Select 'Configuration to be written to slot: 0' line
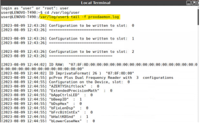The height and width of the screenshot is (126, 200). click(x=68, y=26)
